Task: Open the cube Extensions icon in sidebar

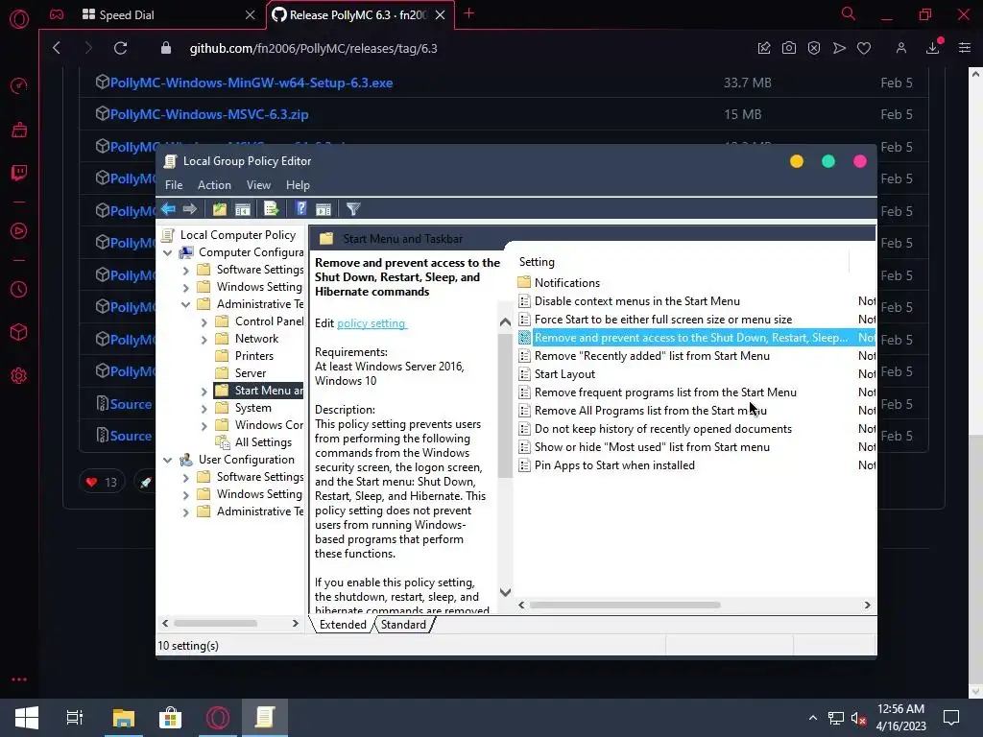Action: (19, 331)
